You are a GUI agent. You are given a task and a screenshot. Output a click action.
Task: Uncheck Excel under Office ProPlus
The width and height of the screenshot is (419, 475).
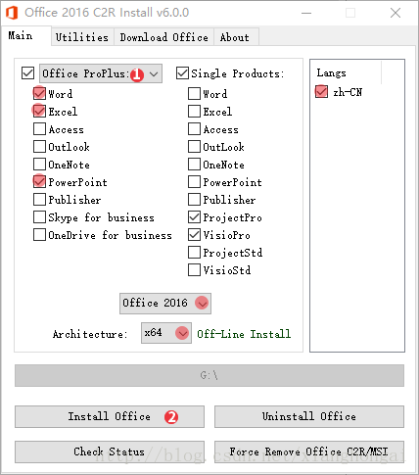click(39, 112)
